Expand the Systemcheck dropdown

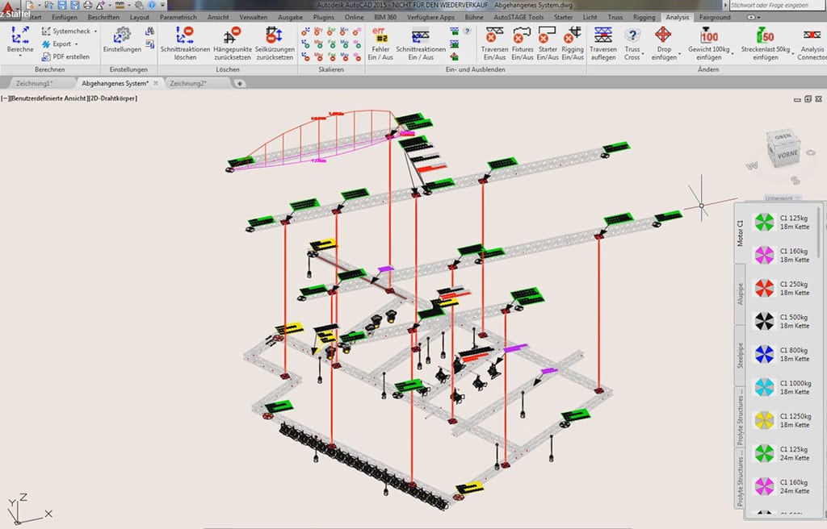click(96, 31)
